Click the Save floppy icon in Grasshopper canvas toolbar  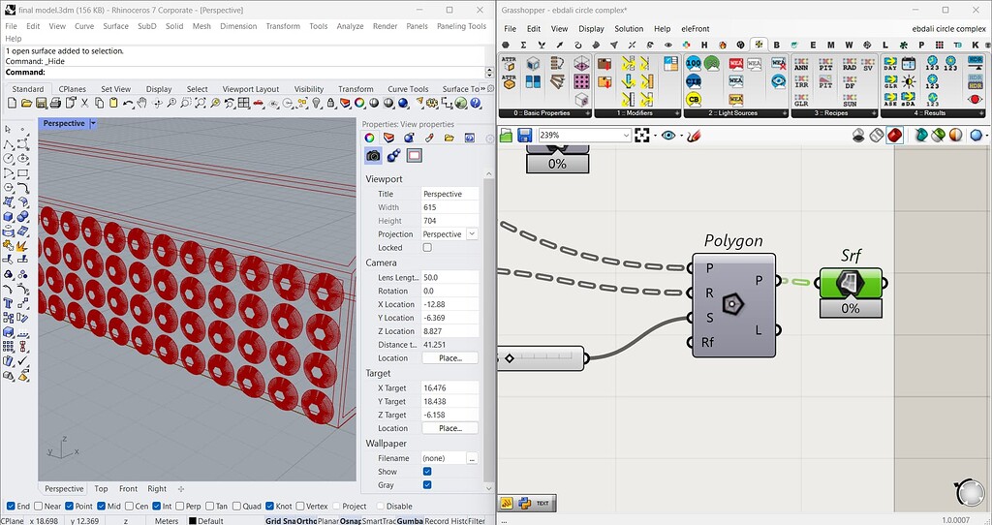point(524,135)
